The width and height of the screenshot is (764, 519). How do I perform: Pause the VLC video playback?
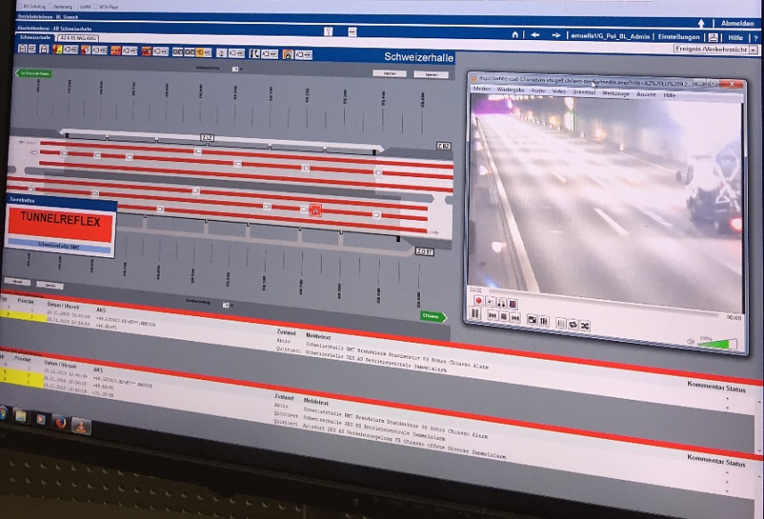pyautogui.click(x=474, y=313)
